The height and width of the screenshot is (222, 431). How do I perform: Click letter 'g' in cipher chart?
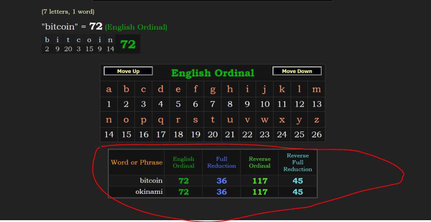point(212,89)
